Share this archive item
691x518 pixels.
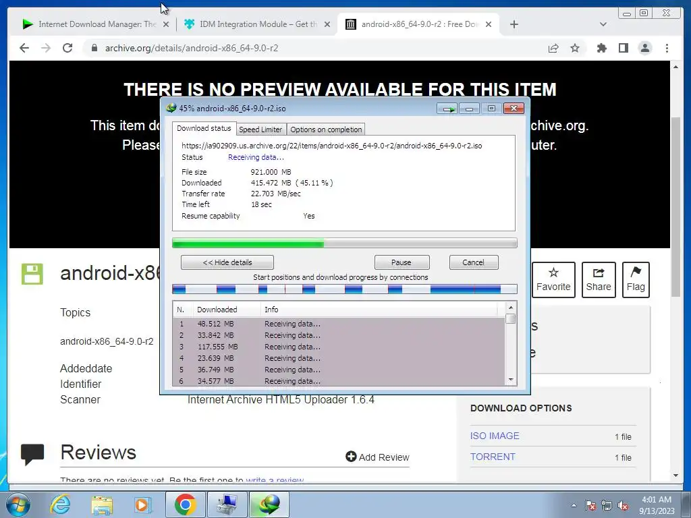point(599,280)
